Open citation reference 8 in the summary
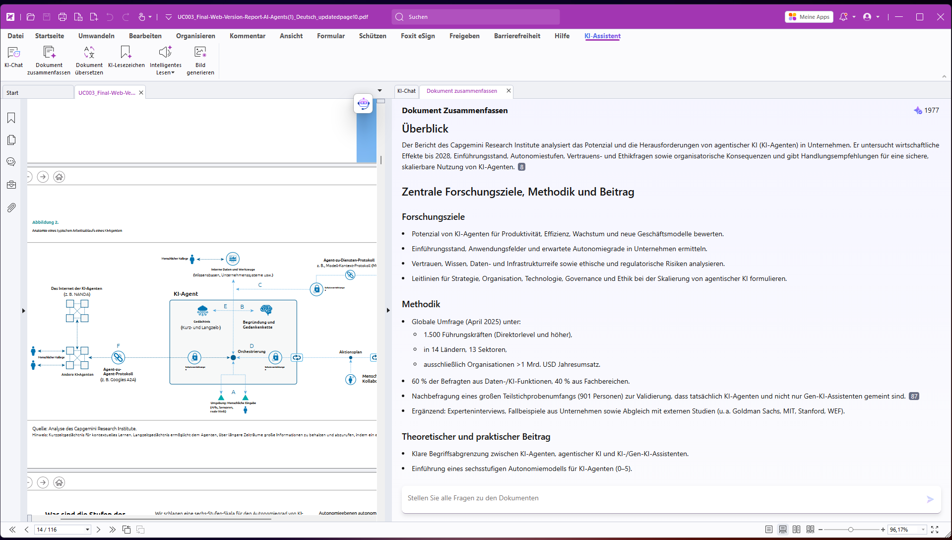 [x=521, y=167]
